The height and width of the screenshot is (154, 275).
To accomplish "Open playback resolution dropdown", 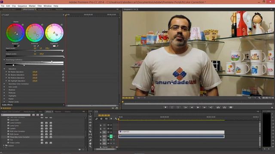I will coord(252,98).
